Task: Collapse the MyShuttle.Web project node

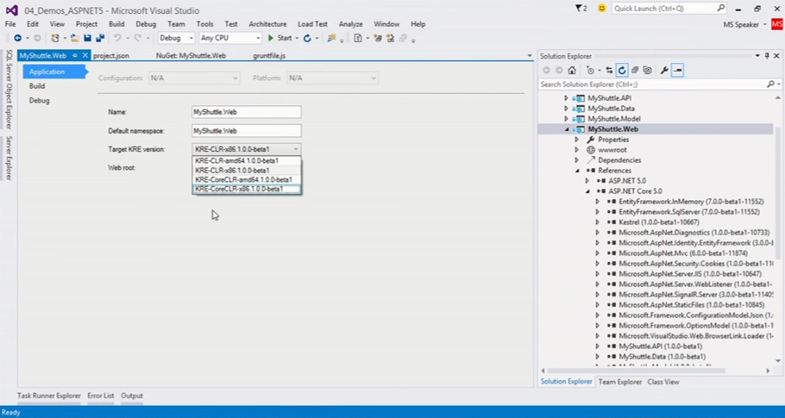Action: coord(567,129)
